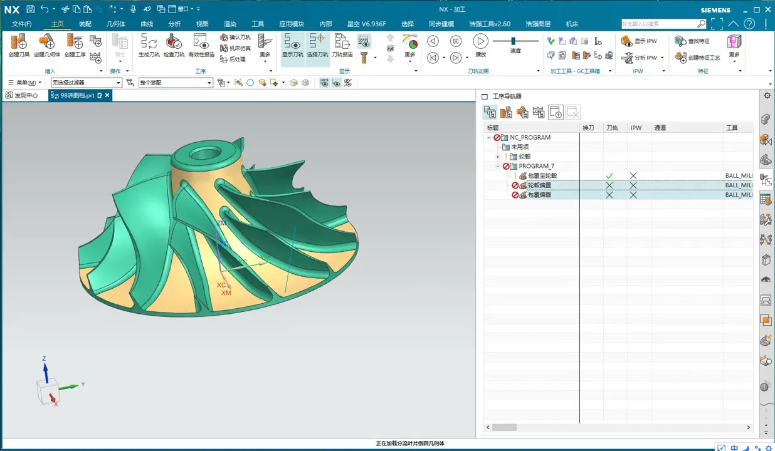
Task: Click the command search input field
Action: coord(658,24)
